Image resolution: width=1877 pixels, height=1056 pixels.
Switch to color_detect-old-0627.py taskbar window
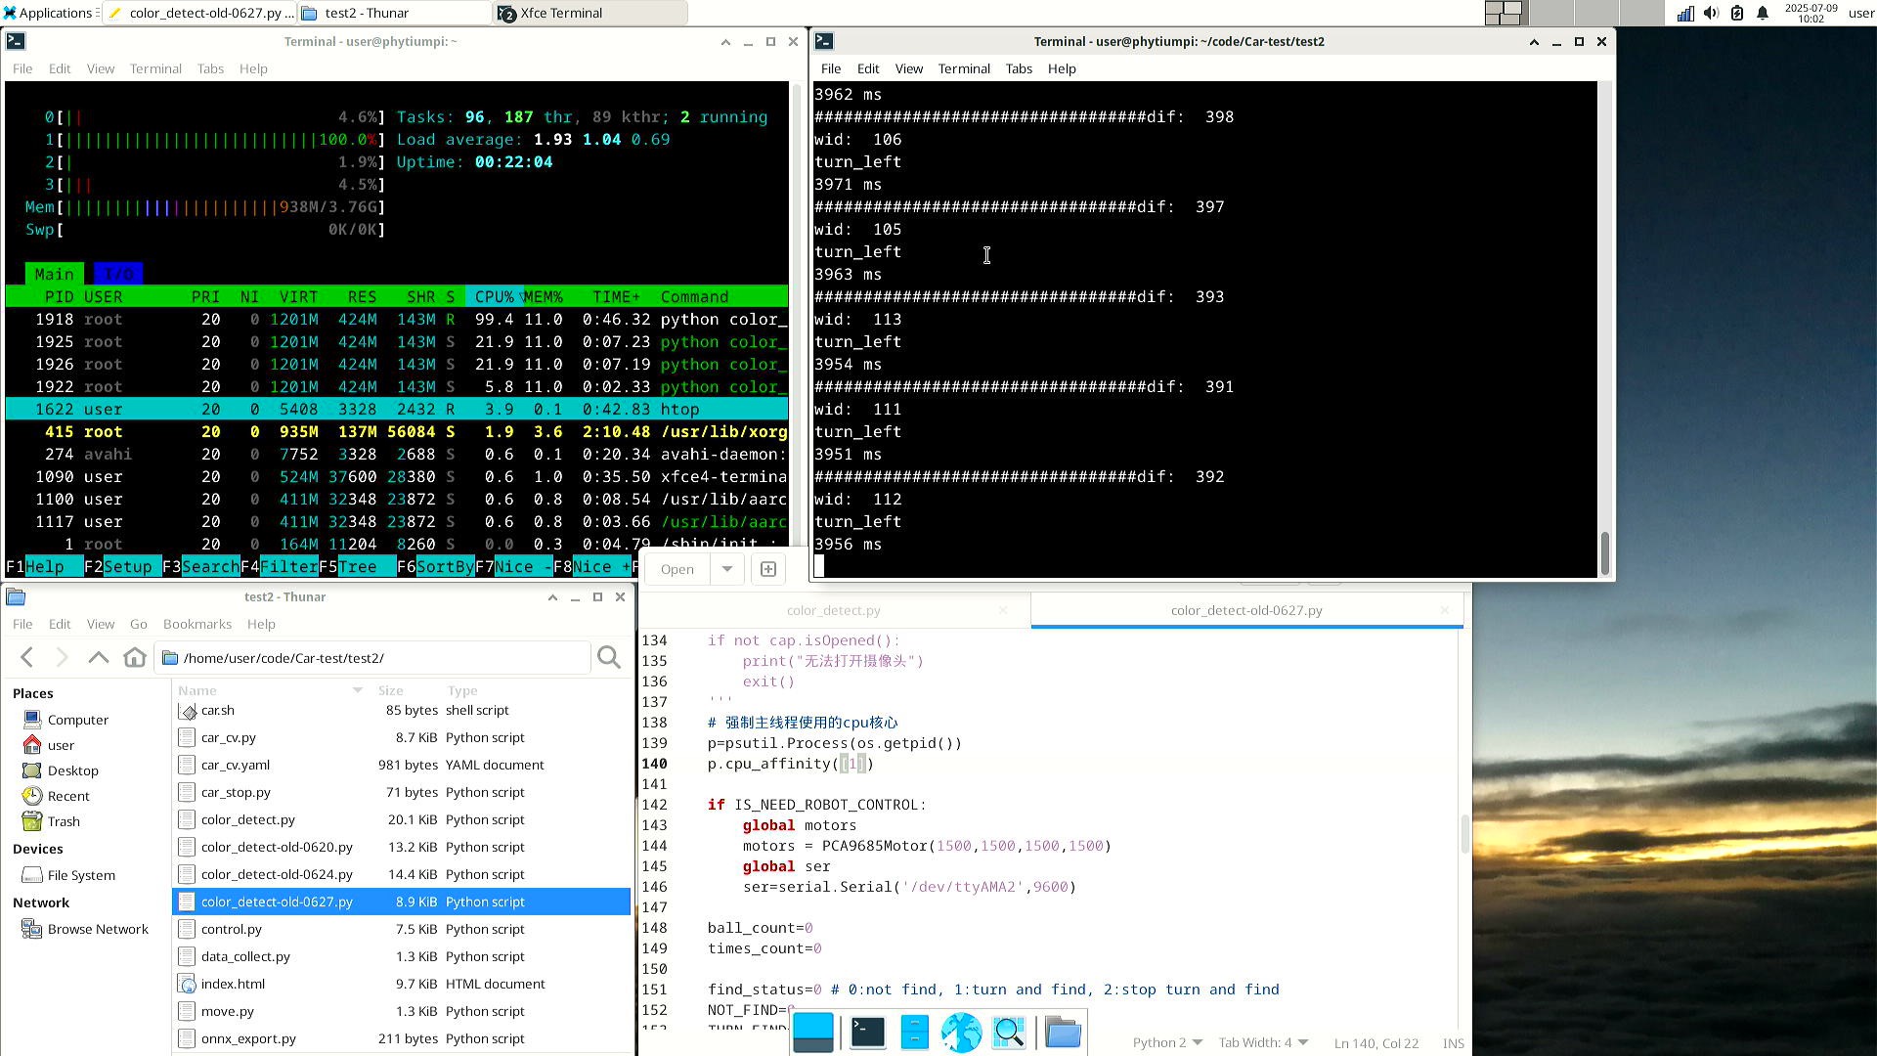198,13
